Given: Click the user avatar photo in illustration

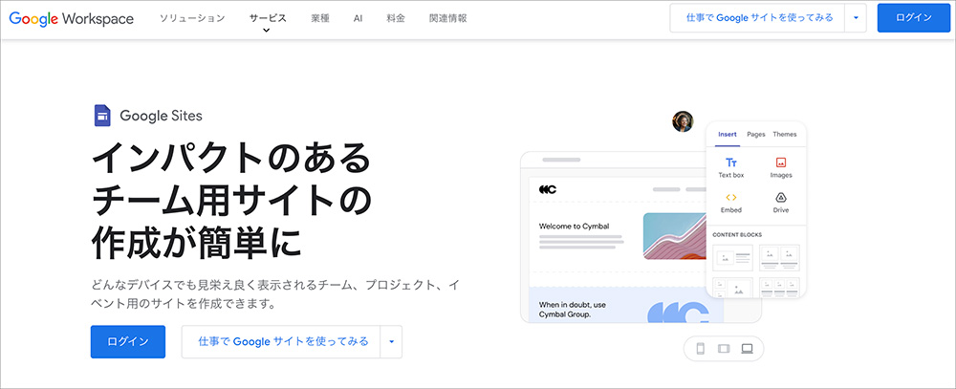Looking at the screenshot, I should pos(683,121).
